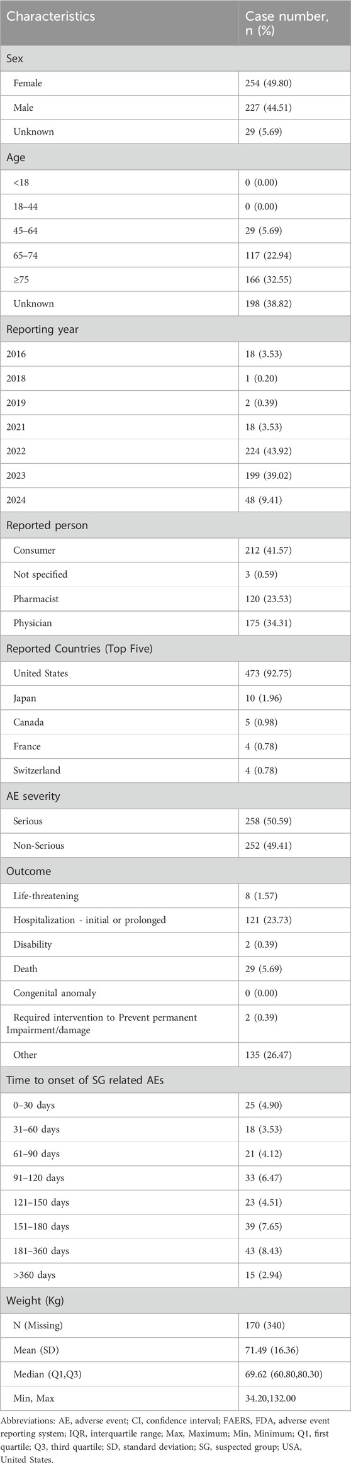Click the ≥75 age group row
Image resolution: width=351 pixels, height=1463 pixels.
pos(175,279)
